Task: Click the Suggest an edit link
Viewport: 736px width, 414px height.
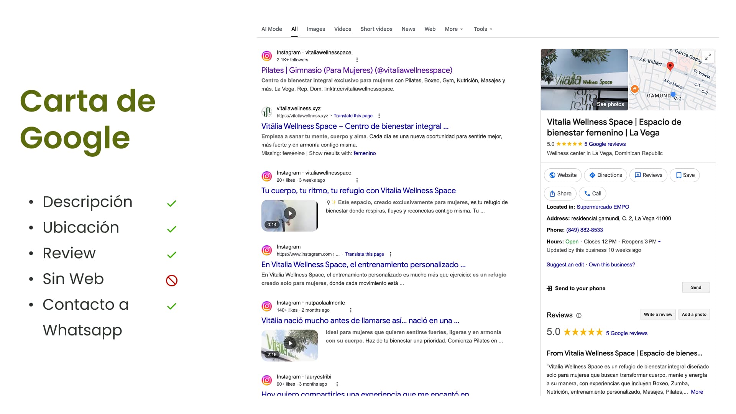Action: point(565,264)
